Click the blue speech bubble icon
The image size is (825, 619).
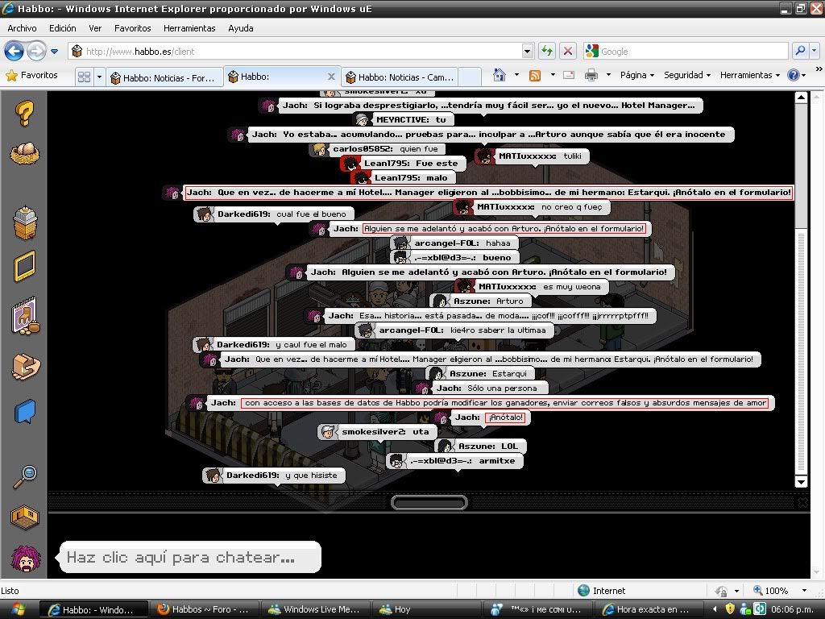pos(24,413)
